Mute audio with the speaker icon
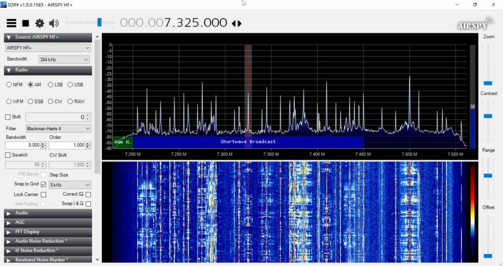Image resolution: width=503 pixels, height=266 pixels. pos(54,23)
